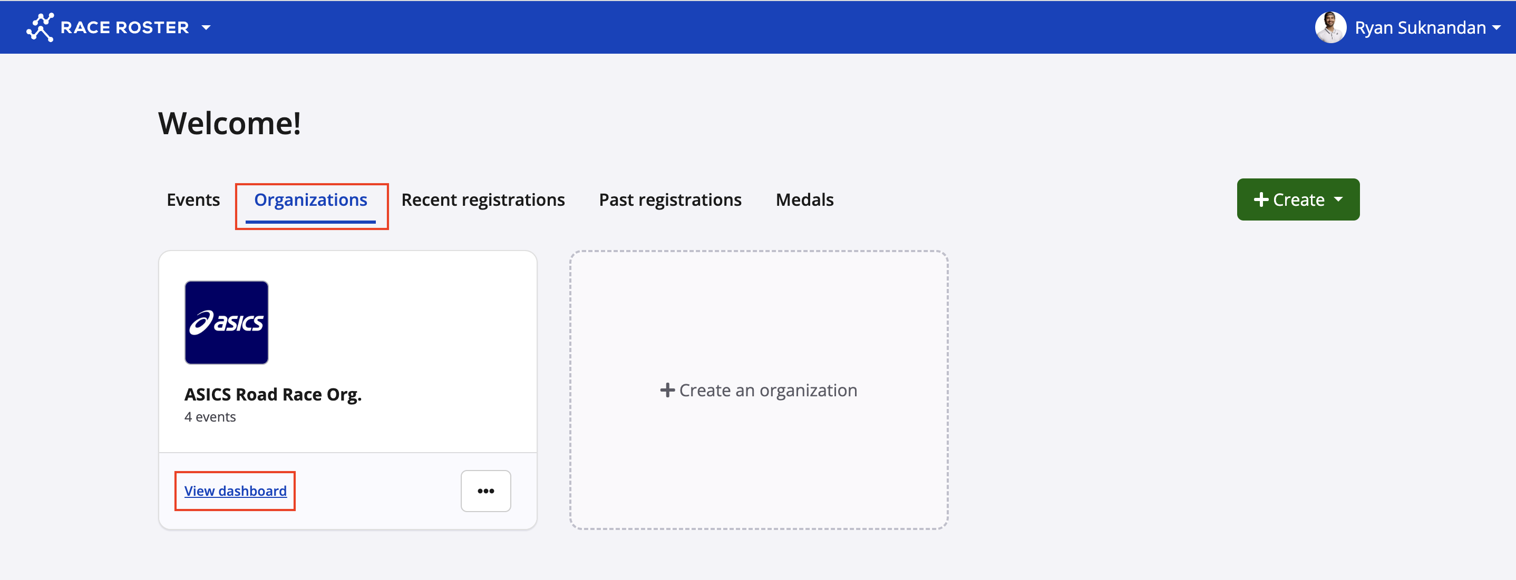Screen dimensions: 1516x580
Task: Click the plus icon on Create button
Action: point(1260,200)
